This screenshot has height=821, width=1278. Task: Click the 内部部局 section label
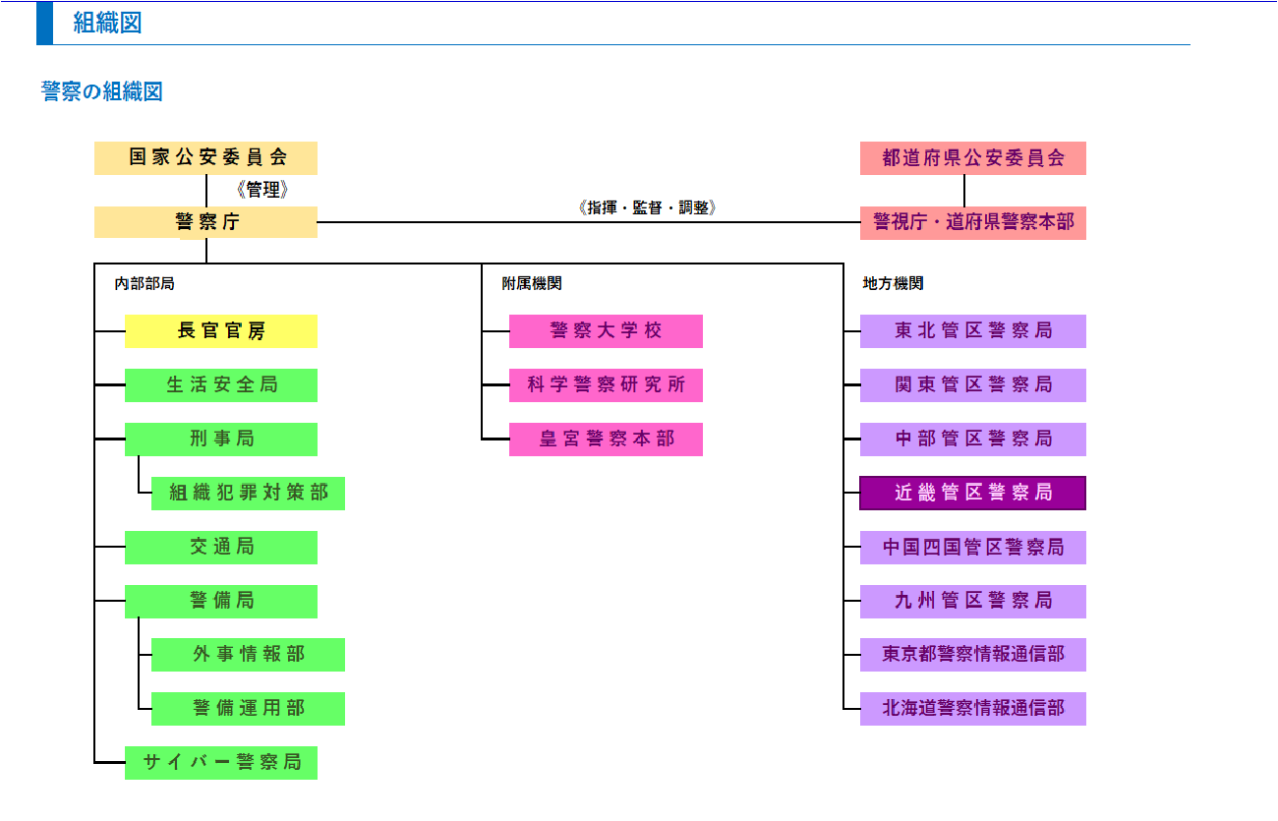coord(145,284)
